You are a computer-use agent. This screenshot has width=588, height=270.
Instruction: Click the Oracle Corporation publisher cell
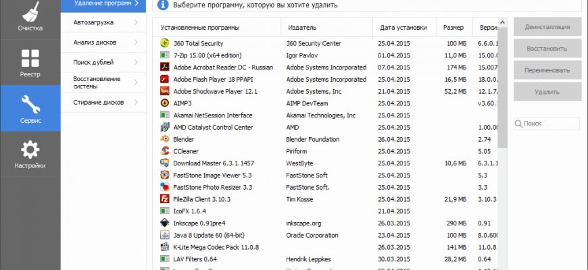tap(312, 235)
